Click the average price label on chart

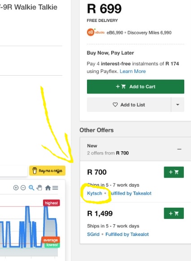coord(51,240)
